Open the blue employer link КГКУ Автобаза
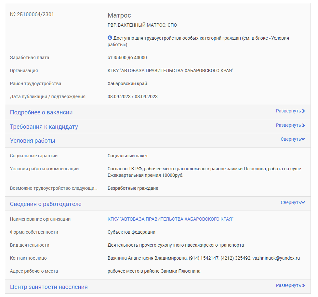 (x=171, y=219)
